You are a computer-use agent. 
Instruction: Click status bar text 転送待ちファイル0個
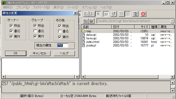[x=119, y=96]
